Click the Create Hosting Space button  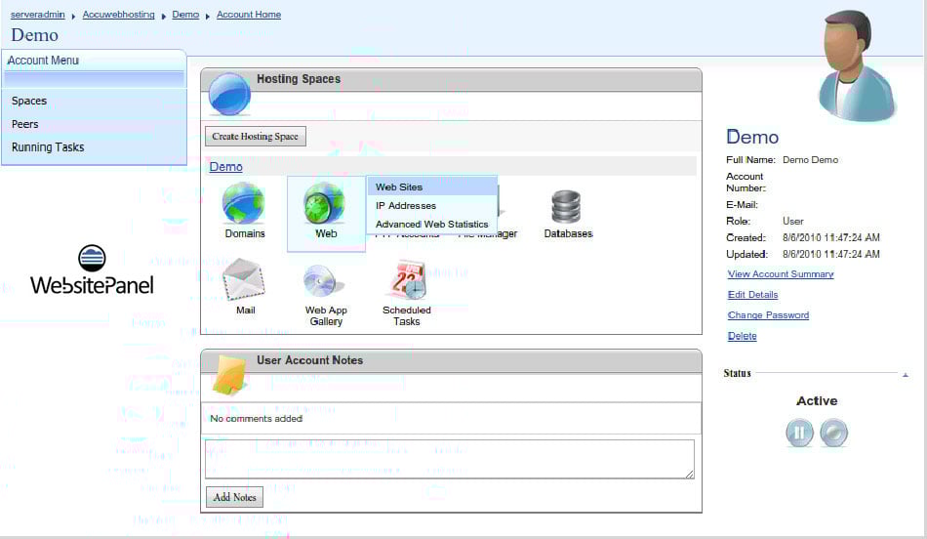pyautogui.click(x=256, y=136)
